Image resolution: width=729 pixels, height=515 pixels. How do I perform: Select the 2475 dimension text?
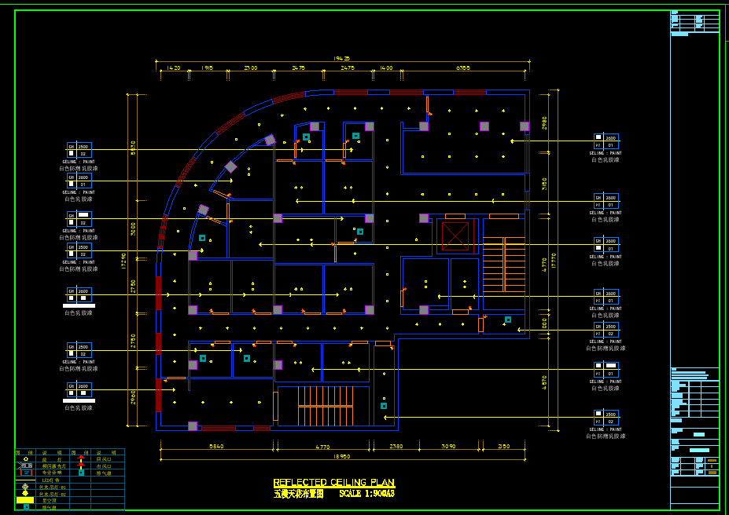pos(348,68)
